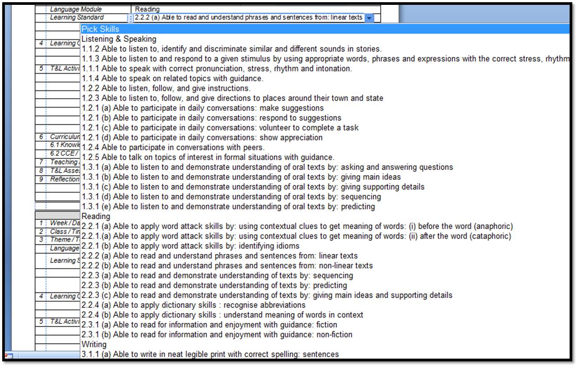Click the row 1 Week / Day label cell

point(64,223)
